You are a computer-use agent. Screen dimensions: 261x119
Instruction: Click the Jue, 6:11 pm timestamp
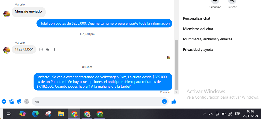pyautogui.click(x=87, y=34)
